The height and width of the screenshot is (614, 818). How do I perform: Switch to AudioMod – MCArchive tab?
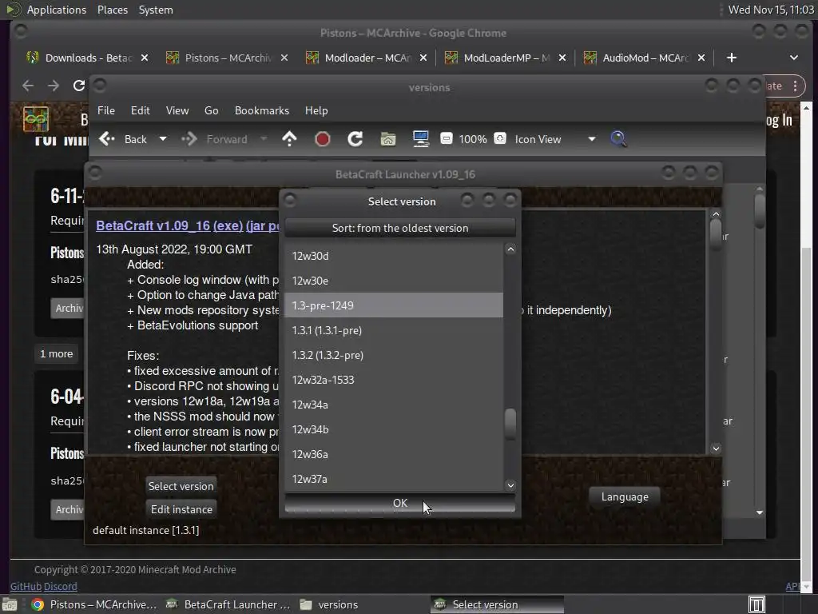click(x=645, y=58)
